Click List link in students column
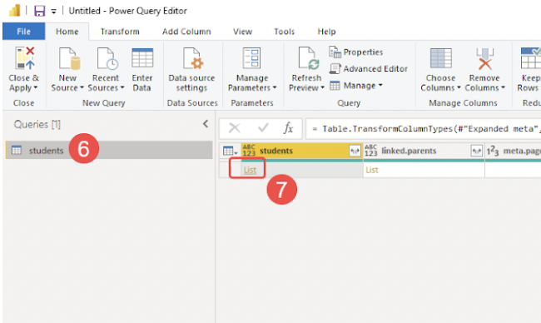 [x=250, y=170]
